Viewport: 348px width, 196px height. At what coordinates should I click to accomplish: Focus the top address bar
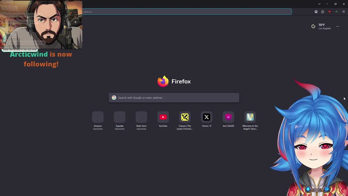coord(187,12)
